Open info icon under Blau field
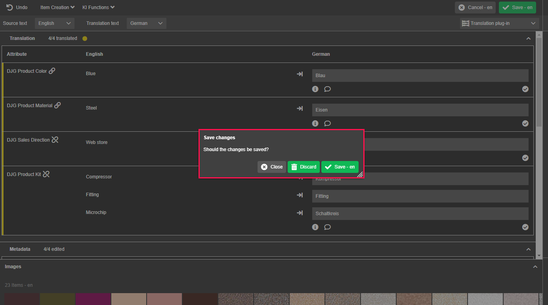Image resolution: width=548 pixels, height=305 pixels. point(315,89)
